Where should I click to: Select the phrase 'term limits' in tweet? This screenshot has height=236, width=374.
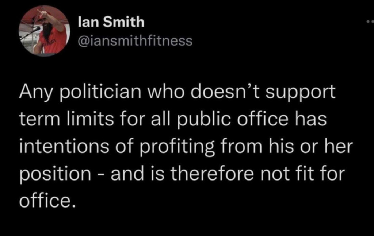pyautogui.click(x=66, y=119)
